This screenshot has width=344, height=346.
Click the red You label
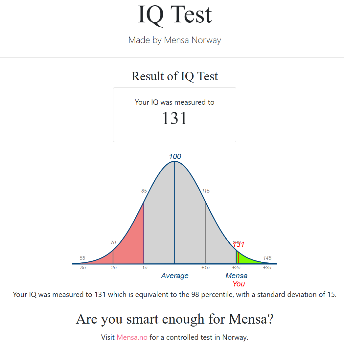(x=239, y=284)
